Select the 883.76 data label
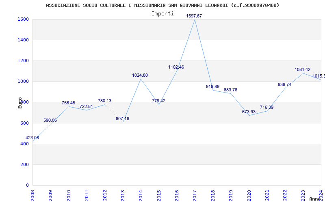Image resolution: width=325 pixels, height=203 pixels. point(230,90)
